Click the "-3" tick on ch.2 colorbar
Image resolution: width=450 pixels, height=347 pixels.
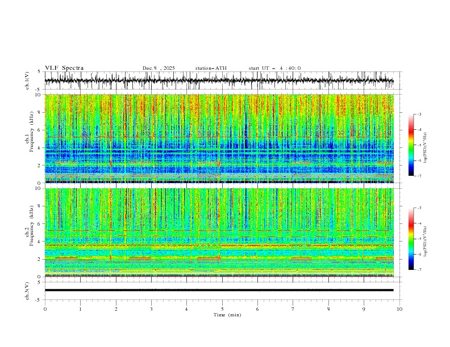419,208
